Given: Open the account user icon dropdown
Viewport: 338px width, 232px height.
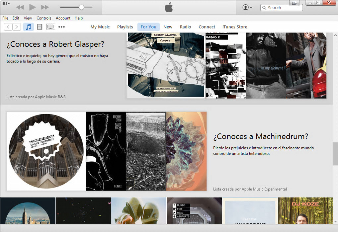Looking at the screenshot, I should [x=247, y=7].
